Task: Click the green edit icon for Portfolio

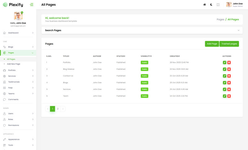Action: click(x=224, y=62)
